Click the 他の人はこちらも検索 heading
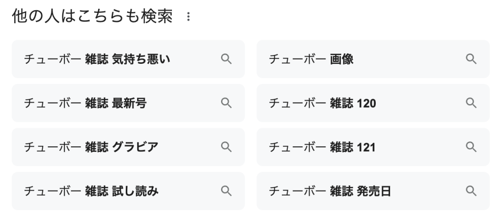The height and width of the screenshot is (220, 503). click(92, 17)
